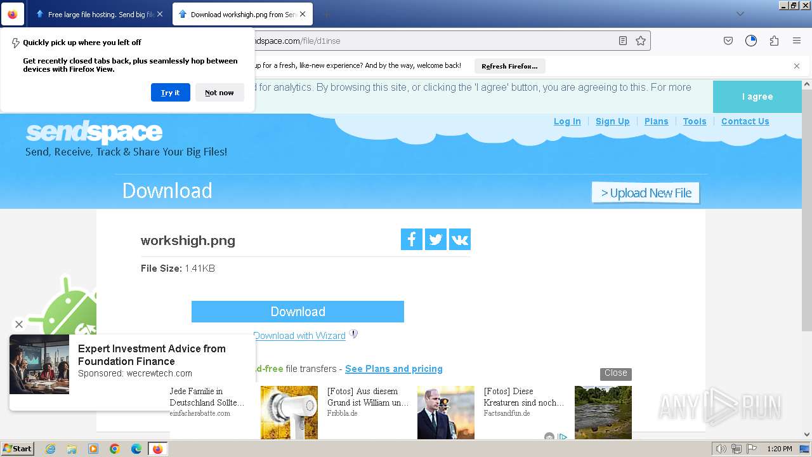Close the Download workshigh.png tab
This screenshot has height=457, width=812.
[302, 14]
